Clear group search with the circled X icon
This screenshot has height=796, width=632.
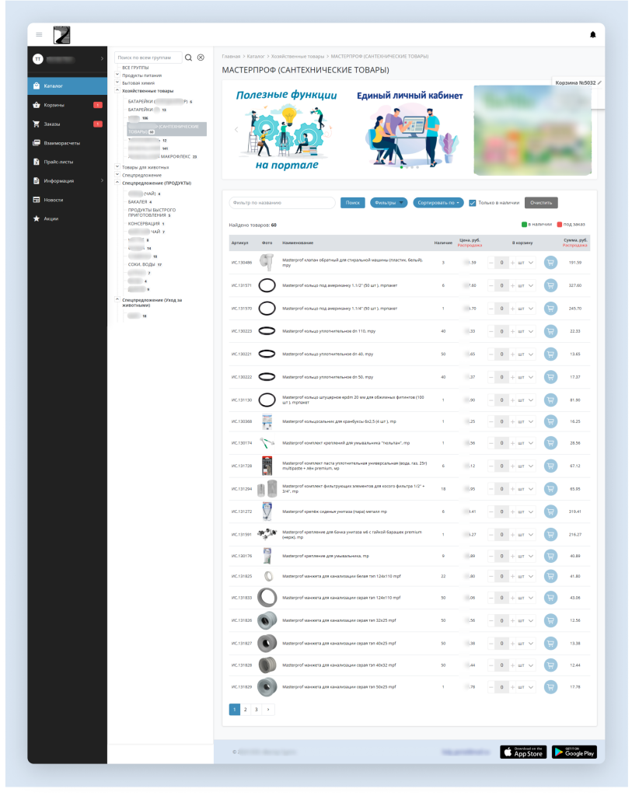click(201, 58)
